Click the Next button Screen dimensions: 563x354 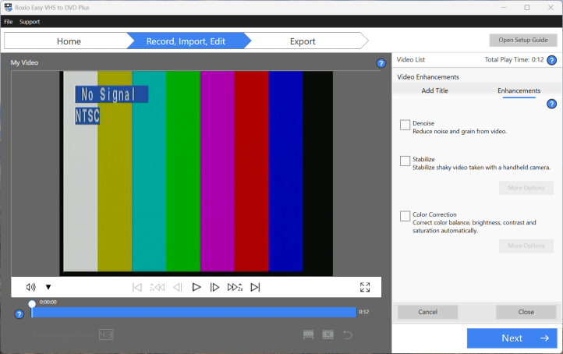(x=512, y=338)
